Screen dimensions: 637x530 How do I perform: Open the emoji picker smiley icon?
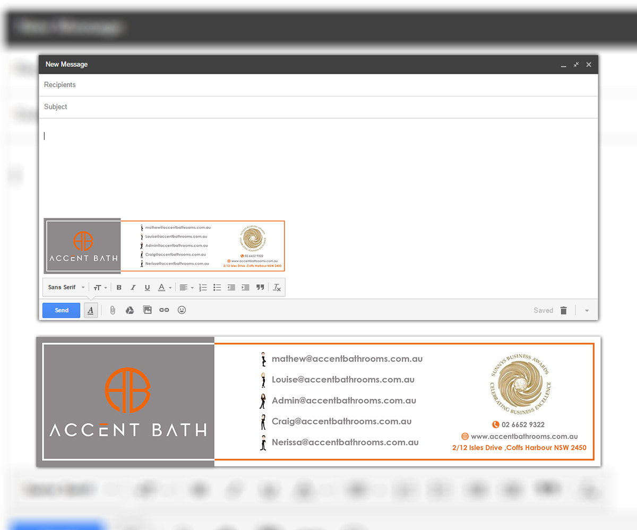tap(182, 310)
